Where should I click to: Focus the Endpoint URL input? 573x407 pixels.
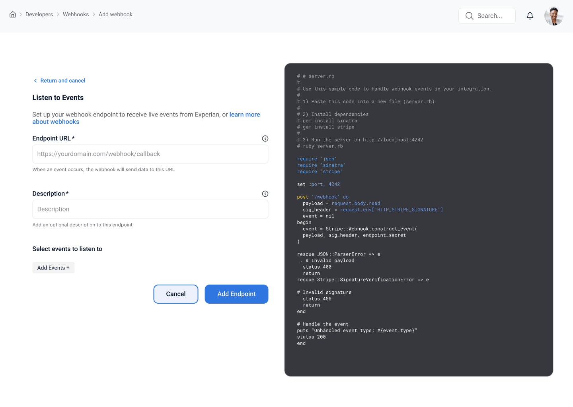click(x=150, y=154)
